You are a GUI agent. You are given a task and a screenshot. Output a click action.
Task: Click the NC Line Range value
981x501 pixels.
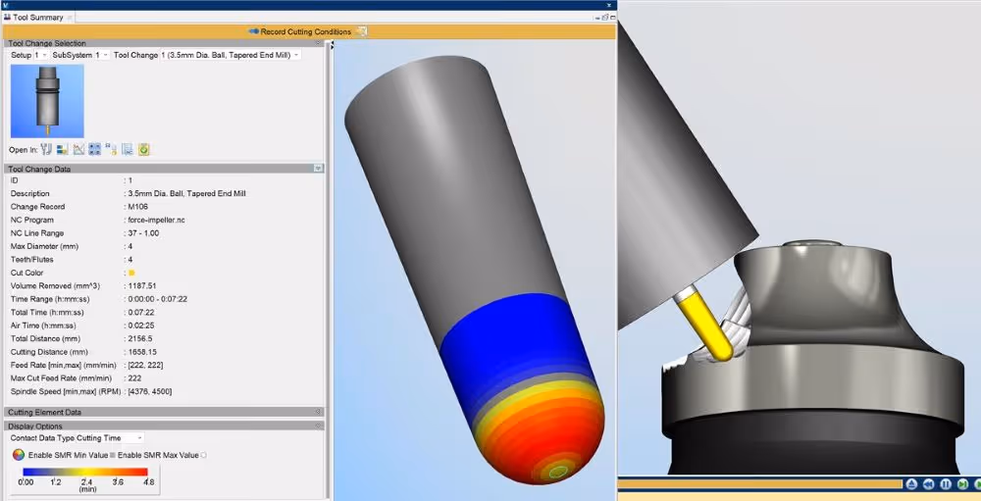[143, 233]
